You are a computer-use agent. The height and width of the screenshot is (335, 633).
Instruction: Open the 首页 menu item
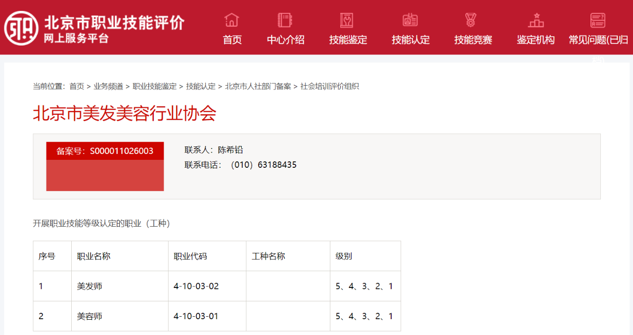tap(232, 40)
